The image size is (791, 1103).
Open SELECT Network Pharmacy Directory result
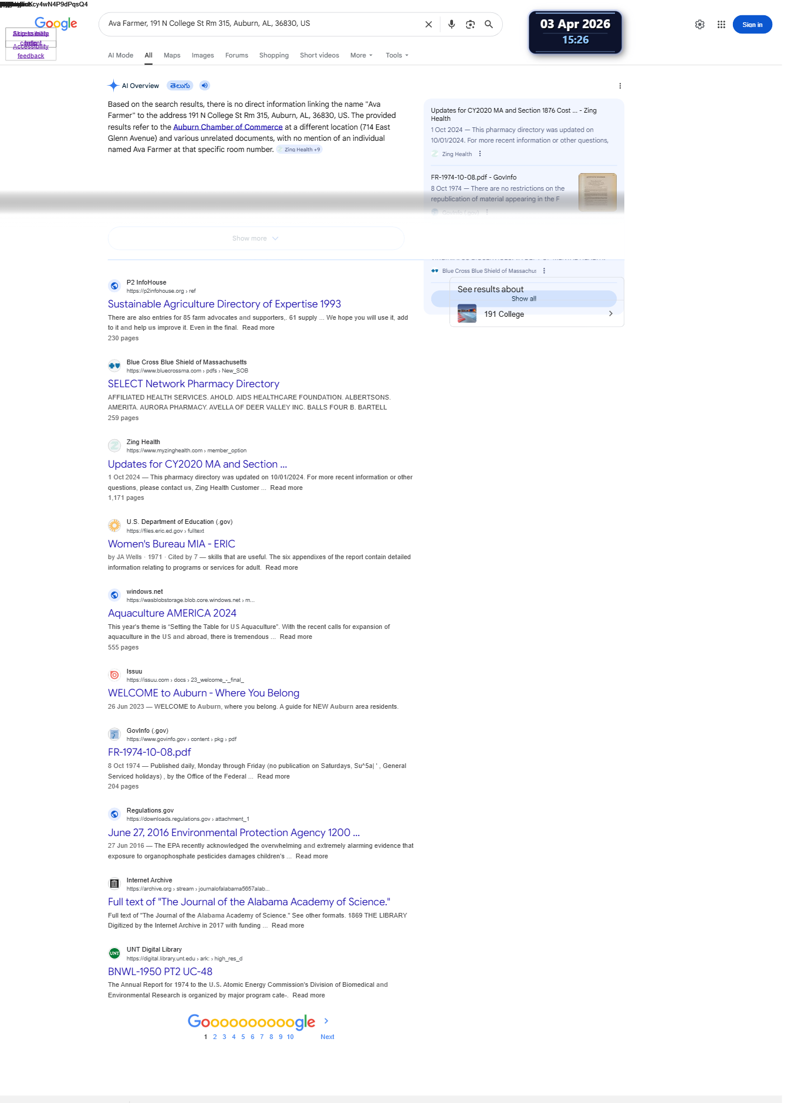194,384
